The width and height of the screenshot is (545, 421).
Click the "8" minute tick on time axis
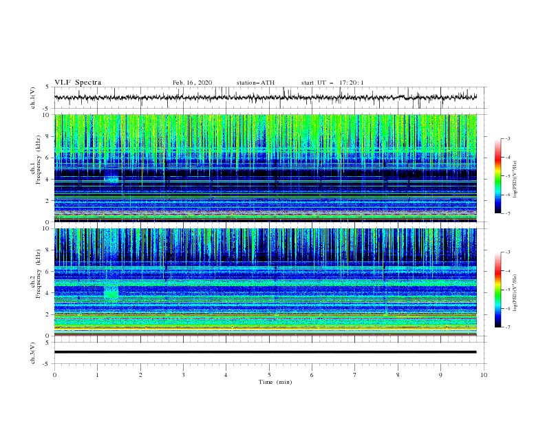tap(398, 375)
